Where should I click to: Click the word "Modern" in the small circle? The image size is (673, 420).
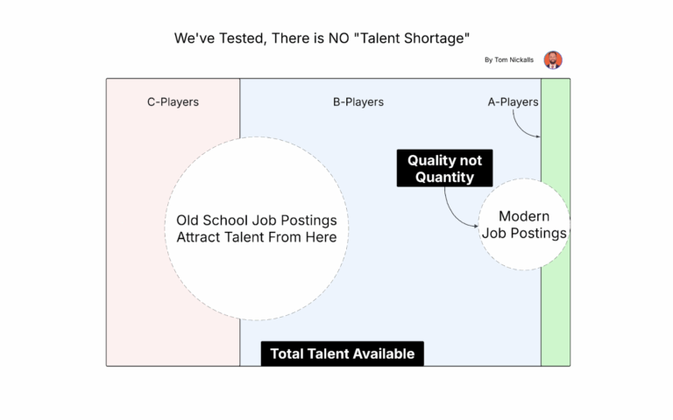pyautogui.click(x=524, y=216)
